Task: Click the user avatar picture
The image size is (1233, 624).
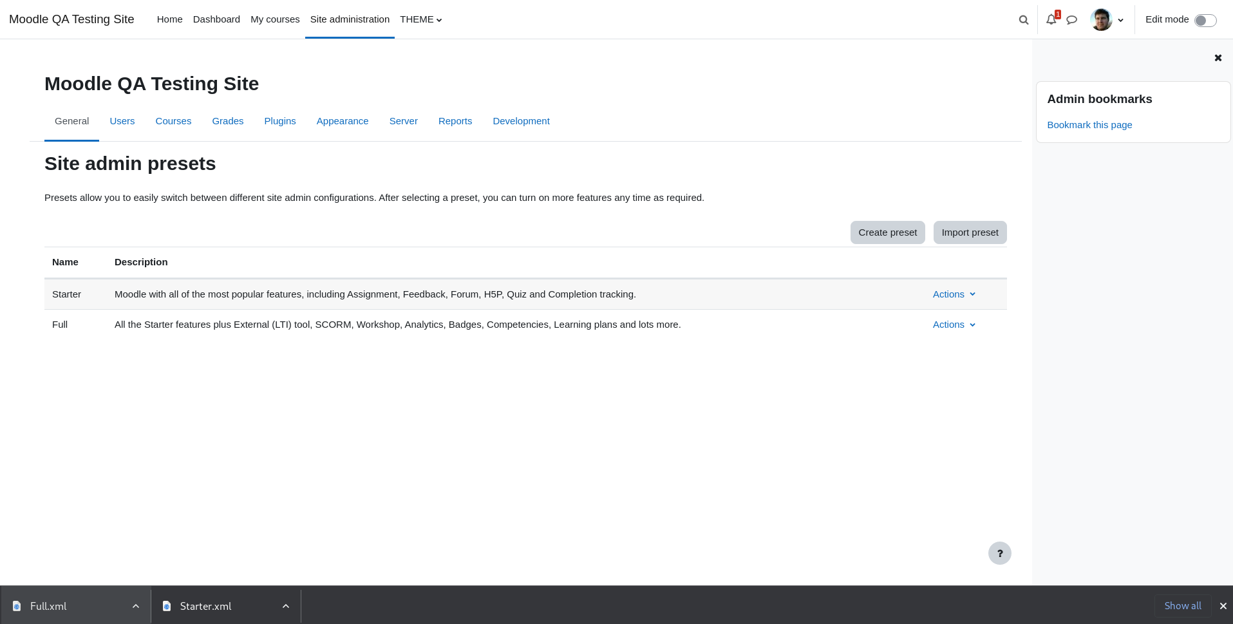Action: 1102,19
